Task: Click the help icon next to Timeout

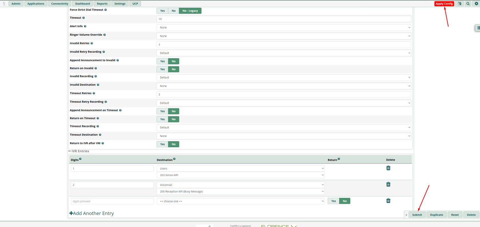Action: click(x=83, y=18)
